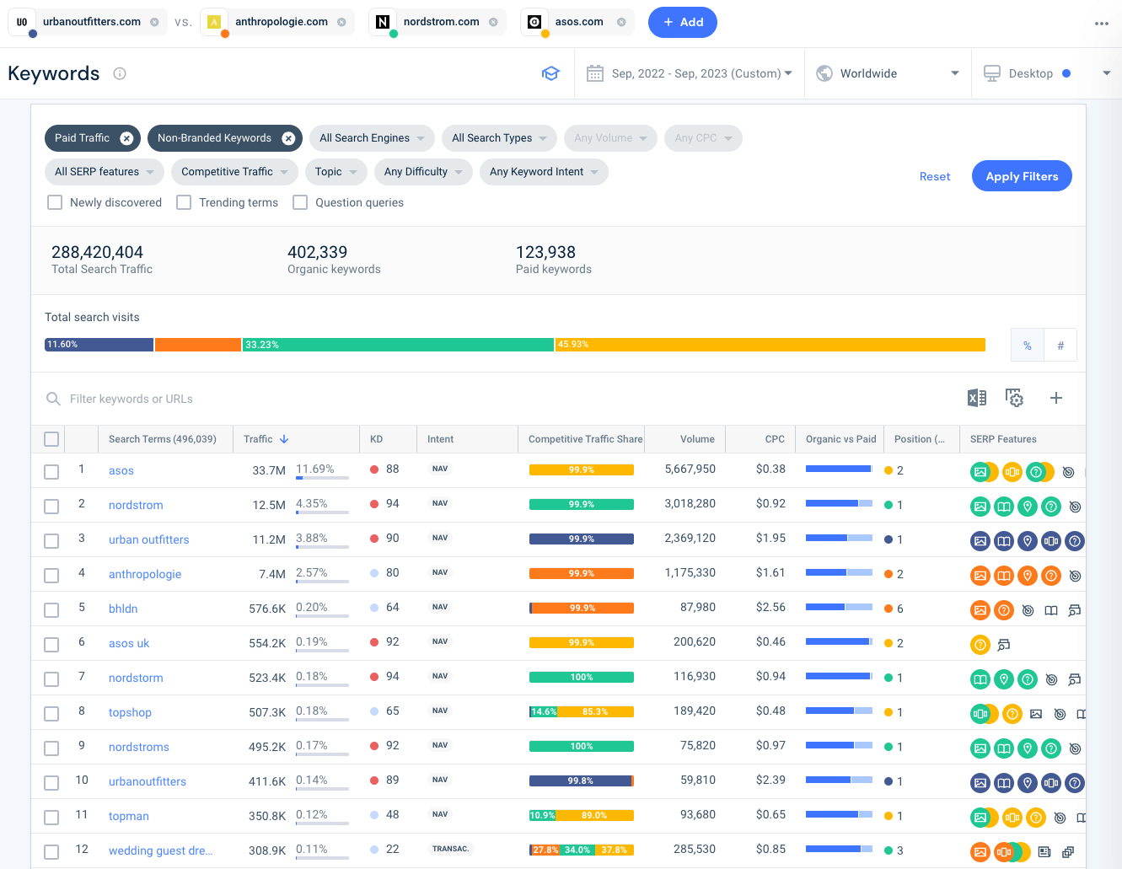Click the green nordstrom segment in visits bar

(398, 345)
